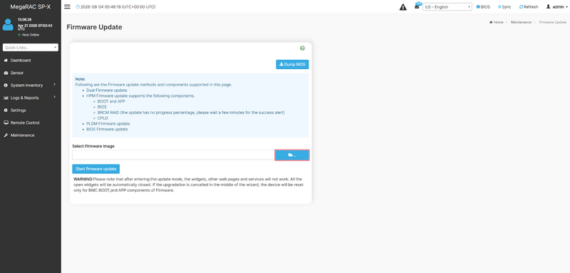The height and width of the screenshot is (273, 570).
Task: Open Maintenance in sidebar
Action: pyautogui.click(x=22, y=135)
